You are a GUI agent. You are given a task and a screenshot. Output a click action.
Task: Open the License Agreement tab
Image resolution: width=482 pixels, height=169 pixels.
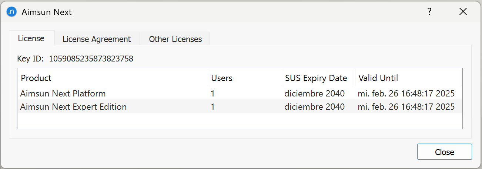97,39
